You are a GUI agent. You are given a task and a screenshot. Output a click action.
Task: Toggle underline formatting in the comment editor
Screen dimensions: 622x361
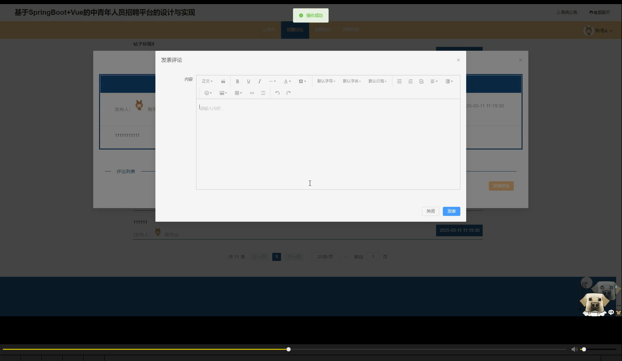[x=248, y=81]
